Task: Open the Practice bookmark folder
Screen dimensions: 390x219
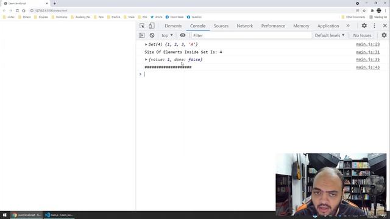Action: point(114,17)
